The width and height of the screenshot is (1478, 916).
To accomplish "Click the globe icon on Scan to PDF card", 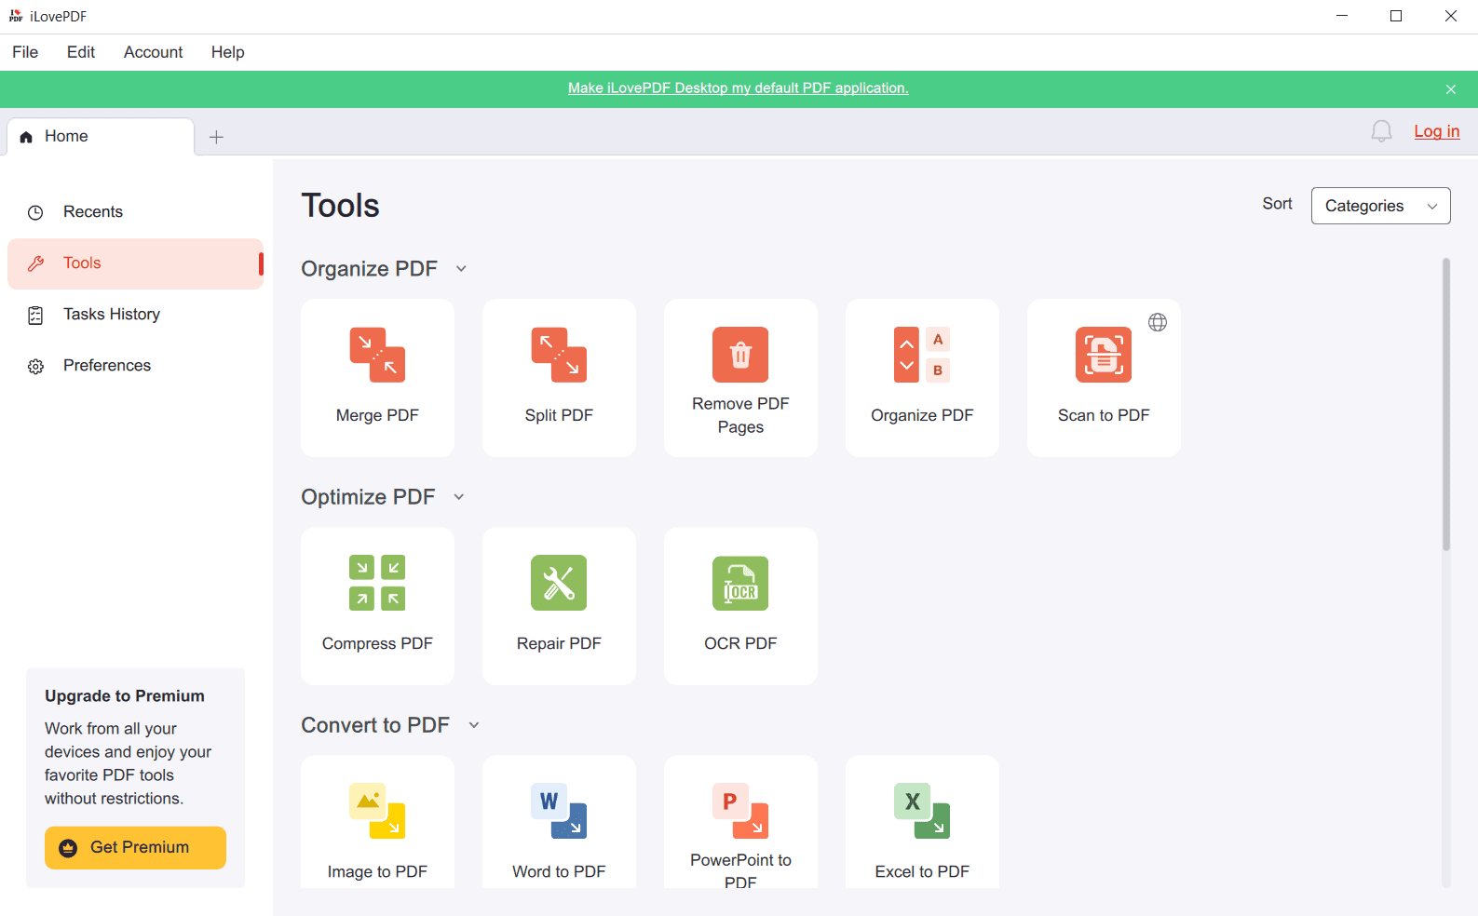I will pyautogui.click(x=1158, y=322).
